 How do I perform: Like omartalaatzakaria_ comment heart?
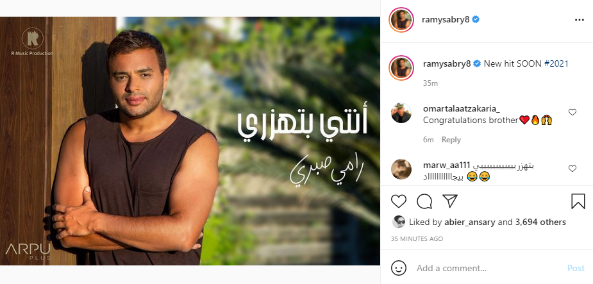[572, 112]
